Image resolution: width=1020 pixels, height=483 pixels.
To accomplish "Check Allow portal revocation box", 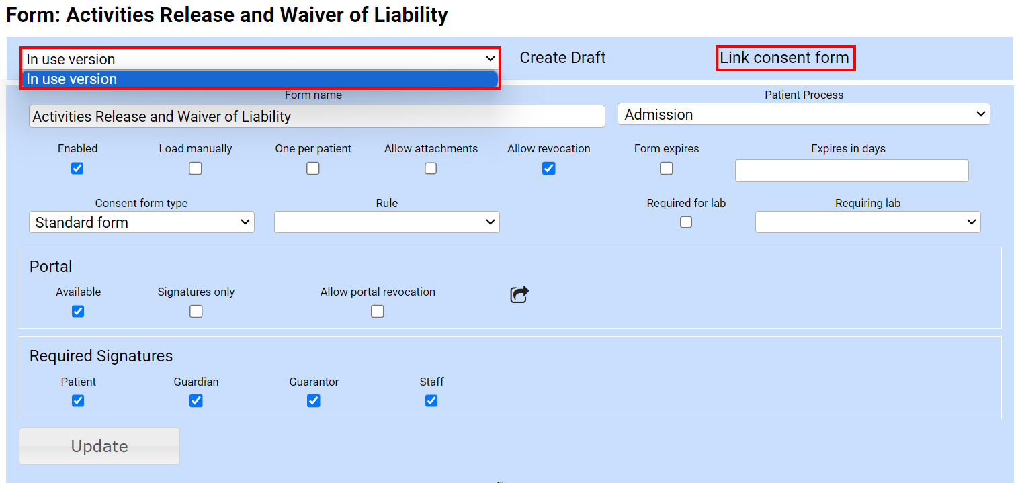I will [x=378, y=312].
